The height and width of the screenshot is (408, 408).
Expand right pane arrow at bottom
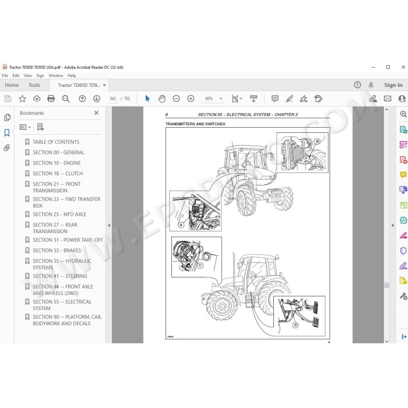(403, 337)
